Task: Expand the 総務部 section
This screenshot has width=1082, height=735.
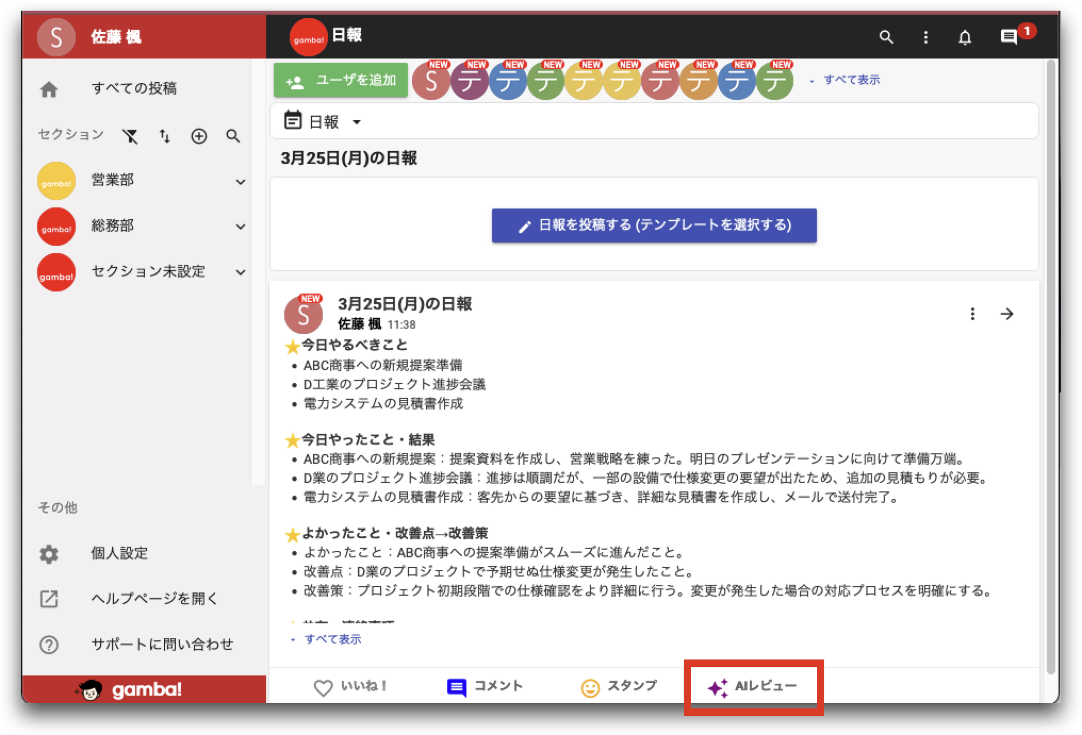Action: [241, 227]
